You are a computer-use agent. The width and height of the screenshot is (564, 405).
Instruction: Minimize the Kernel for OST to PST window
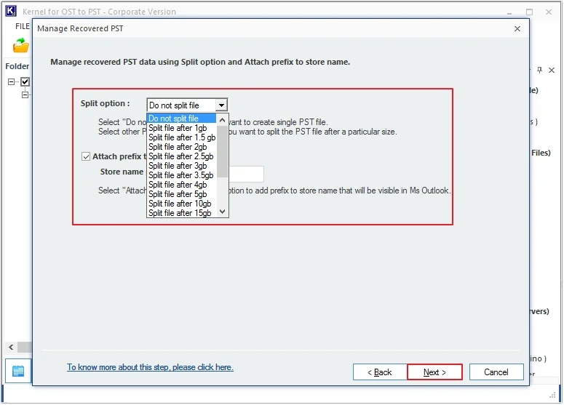point(509,12)
